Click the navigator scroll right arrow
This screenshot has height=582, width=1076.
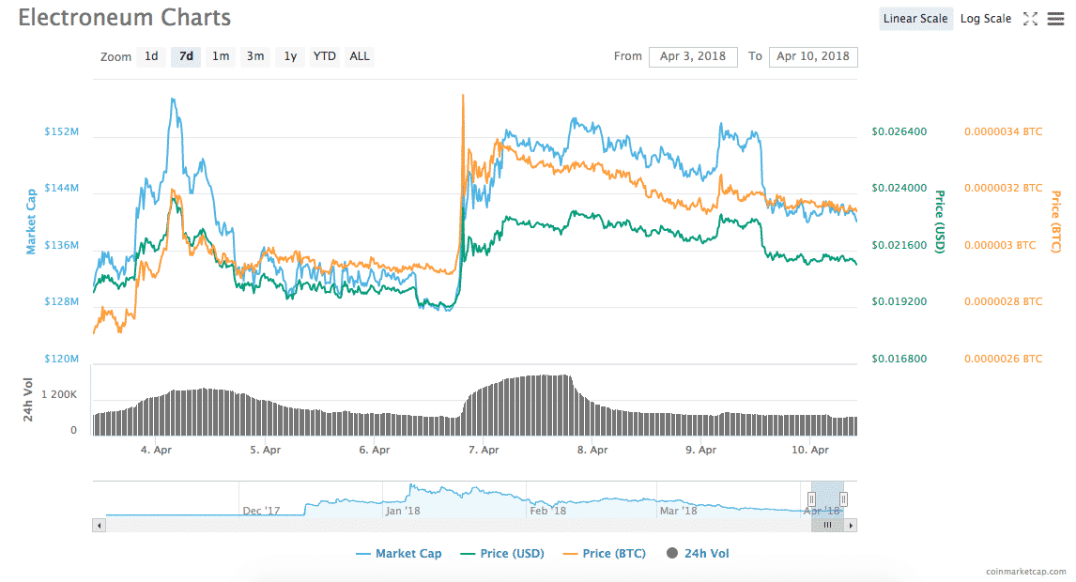851,526
